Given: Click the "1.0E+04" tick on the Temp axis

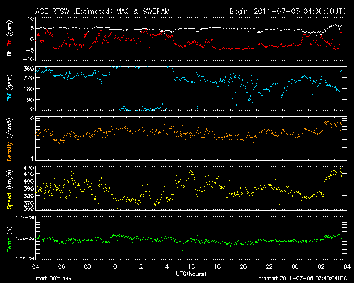Looking at the screenshot, I should point(25,259).
